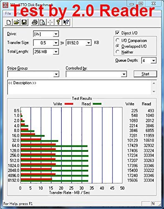The image size is (164, 209).
Task: Select the I/O Comparison radio button
Action: click(118, 41)
